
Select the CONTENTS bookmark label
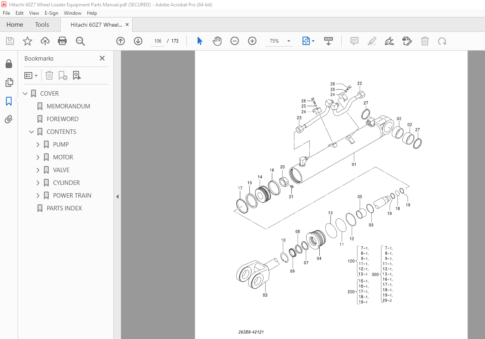coord(61,132)
